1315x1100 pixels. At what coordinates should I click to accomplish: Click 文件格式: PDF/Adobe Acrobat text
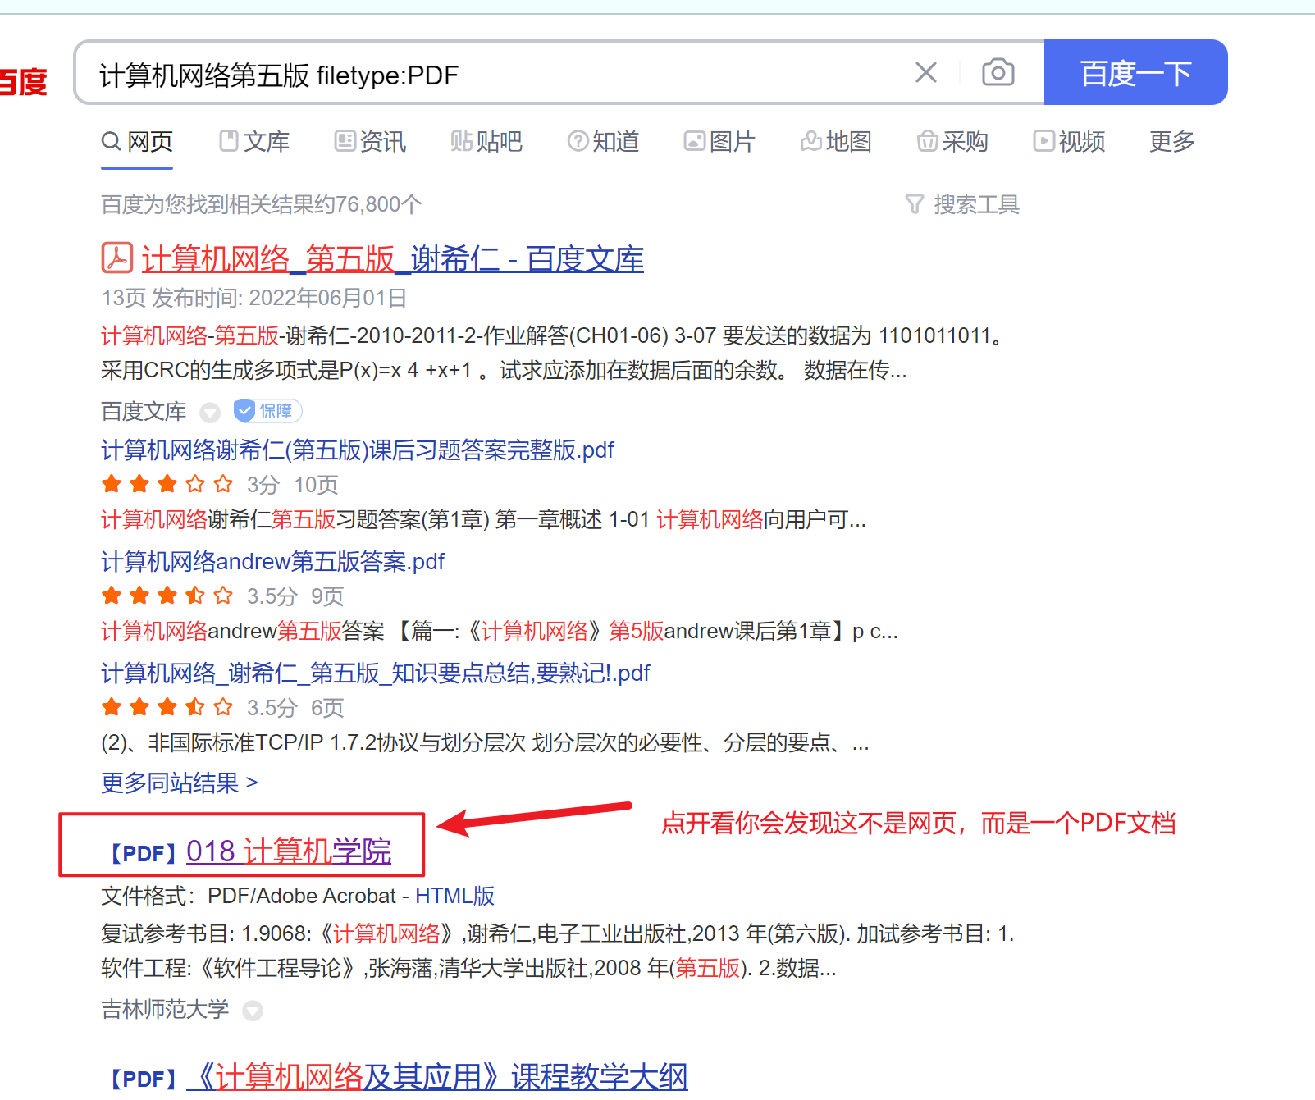coord(249,896)
